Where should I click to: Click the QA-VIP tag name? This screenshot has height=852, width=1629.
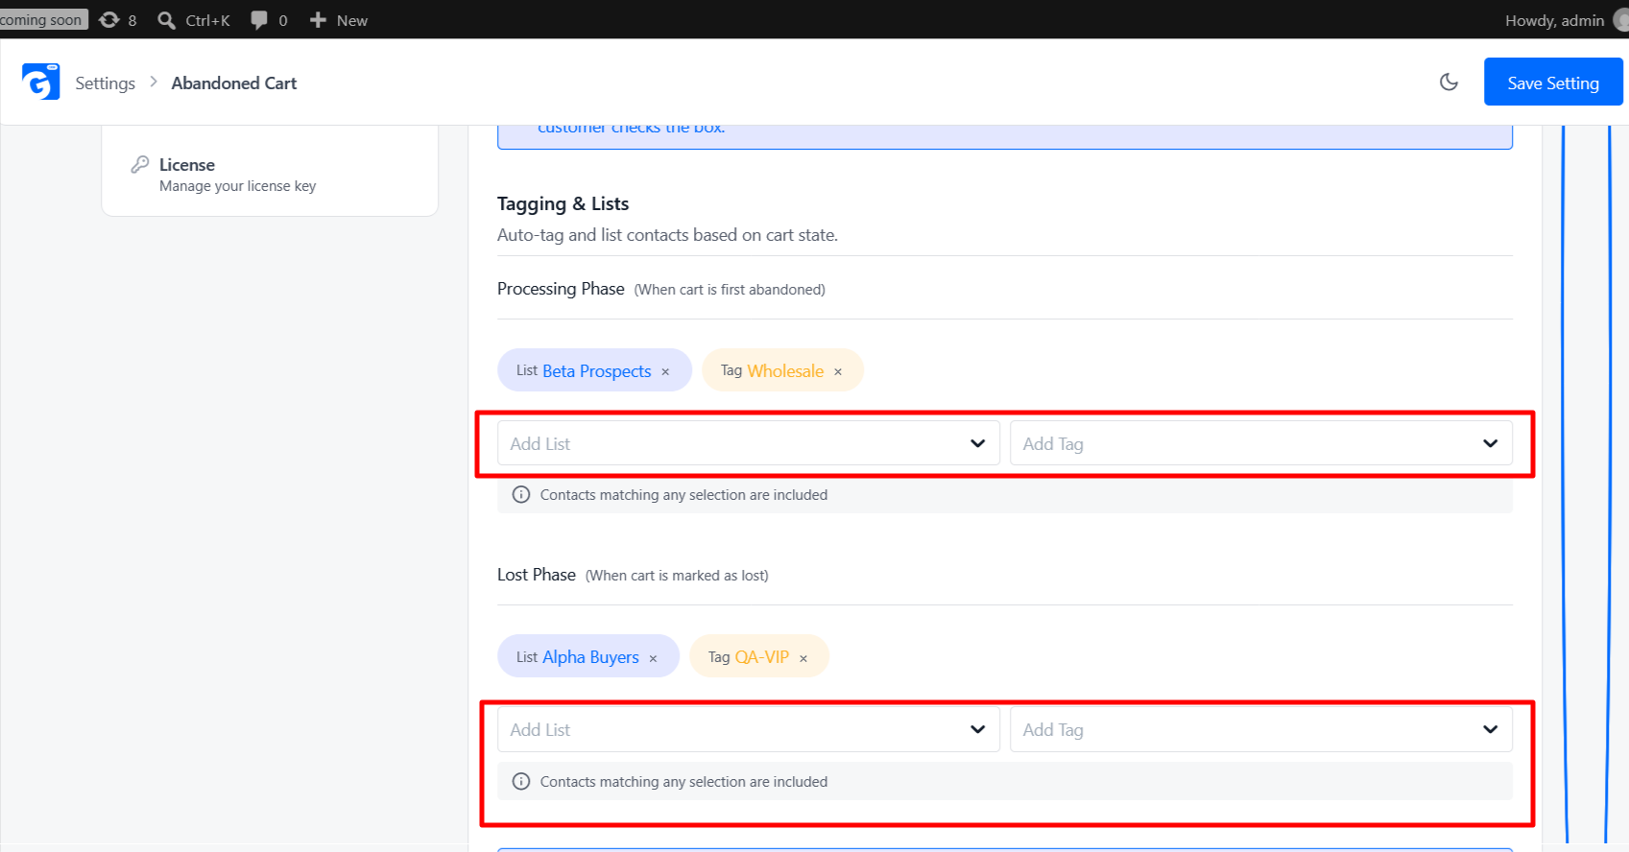click(x=762, y=657)
